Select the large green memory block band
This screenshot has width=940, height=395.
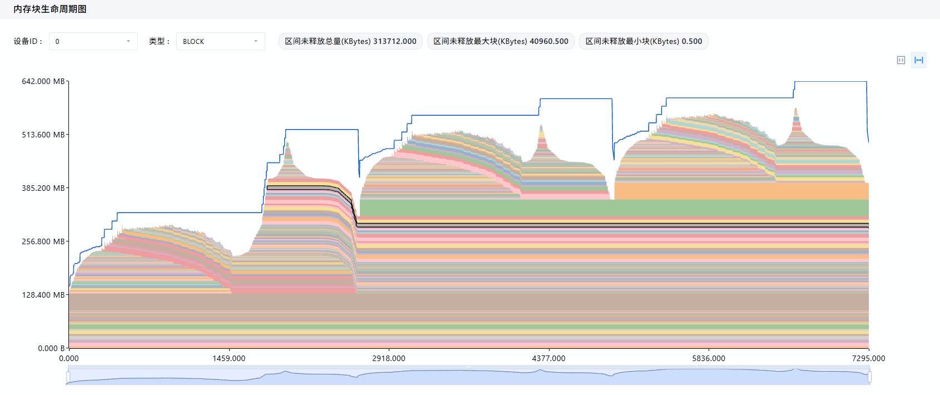[614, 209]
